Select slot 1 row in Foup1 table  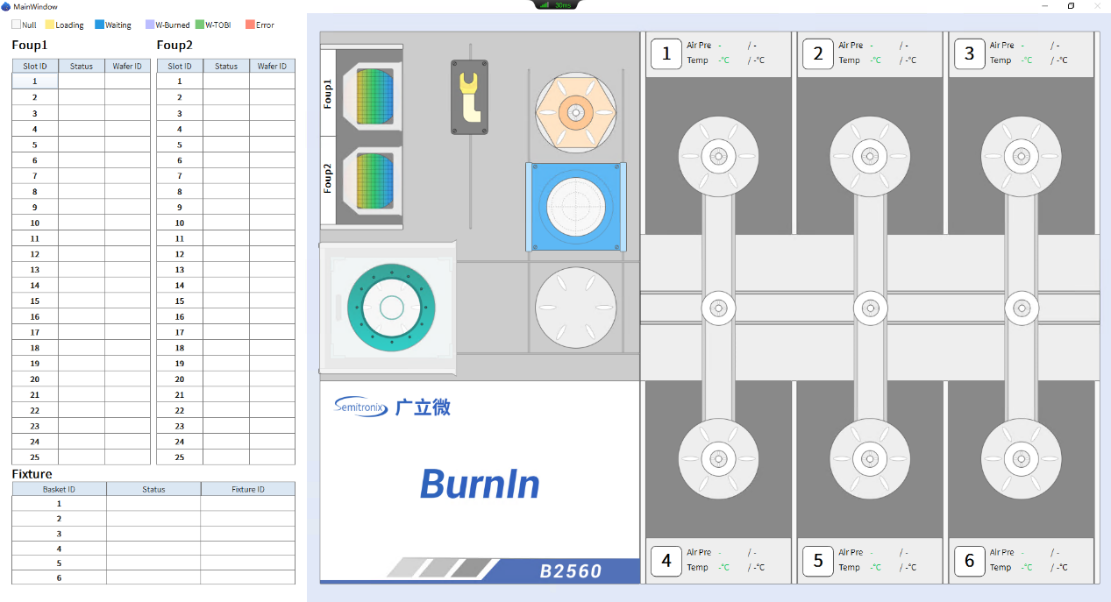(x=35, y=81)
